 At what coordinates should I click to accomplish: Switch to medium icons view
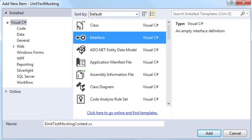pyautogui.click(x=144, y=14)
